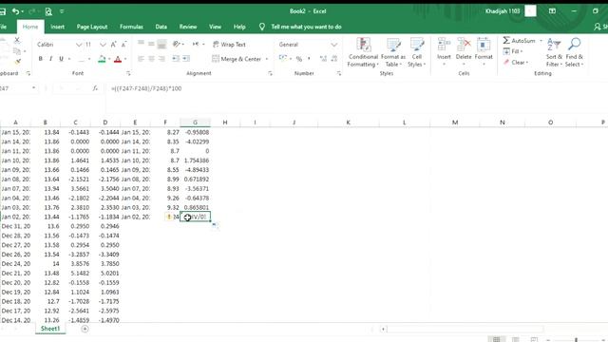The height and width of the screenshot is (342, 608).
Task: Click the error warning icon beside cell F
Action: click(x=169, y=218)
